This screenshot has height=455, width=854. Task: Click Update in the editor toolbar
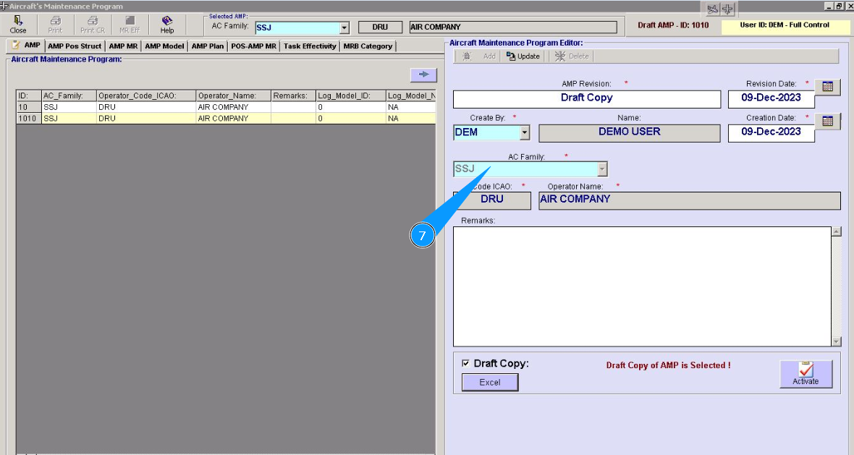click(523, 56)
